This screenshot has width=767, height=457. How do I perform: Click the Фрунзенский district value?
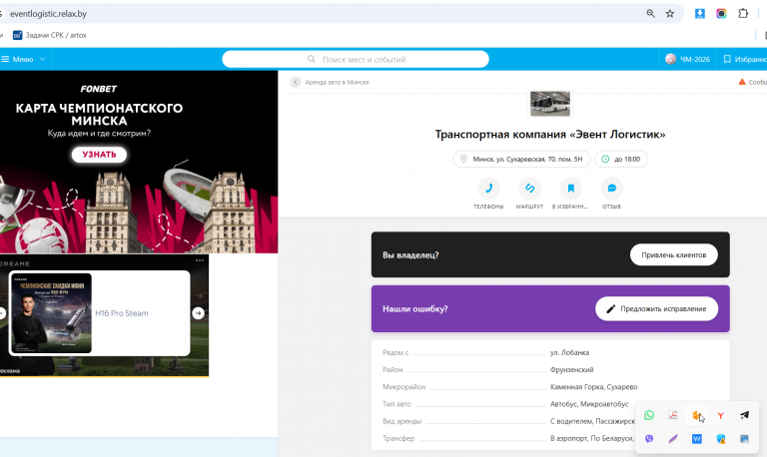[571, 369]
